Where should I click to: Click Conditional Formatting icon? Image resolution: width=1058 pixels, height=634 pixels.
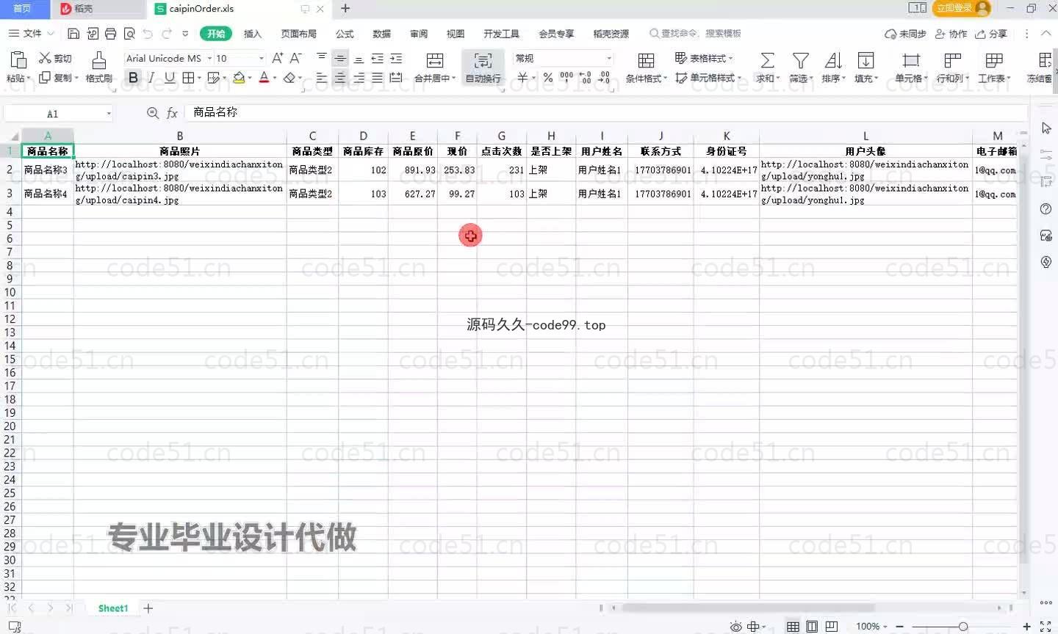coord(646,60)
